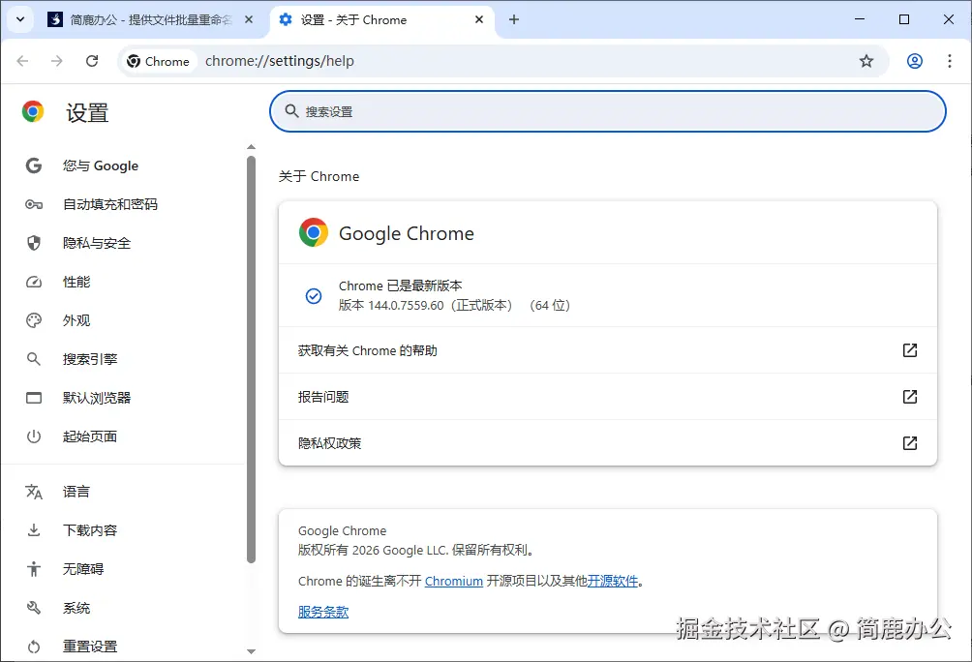Reload the current page
The width and height of the screenshot is (972, 662).
(x=92, y=61)
